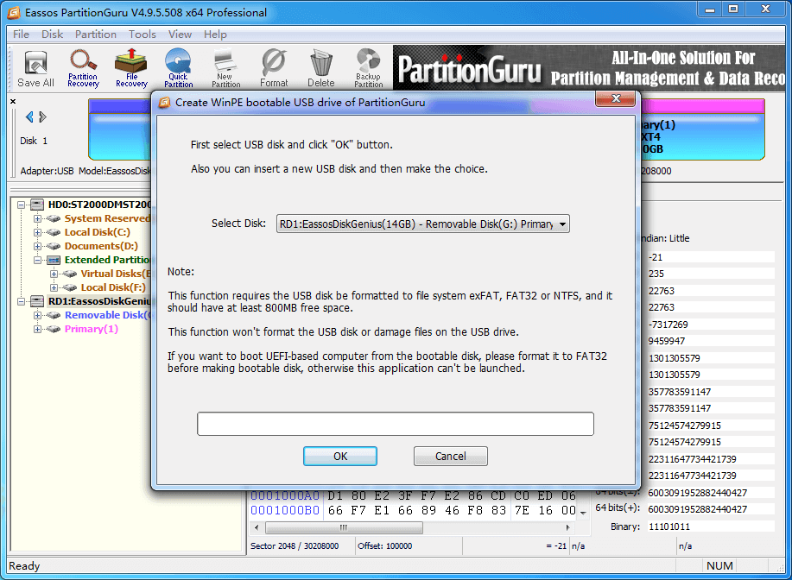Screen dimensions: 792x580
Task: Click the Format toolbar icon
Action: point(274,69)
